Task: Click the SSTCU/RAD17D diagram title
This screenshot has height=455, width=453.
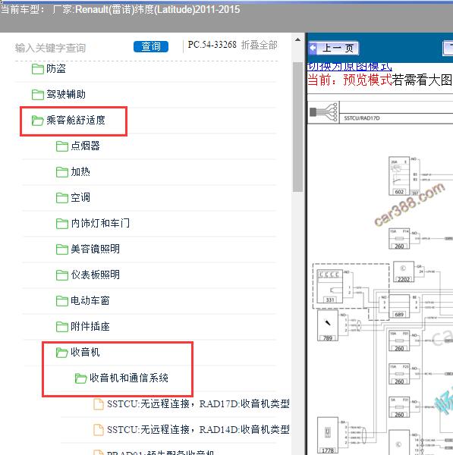Action: tap(362, 118)
